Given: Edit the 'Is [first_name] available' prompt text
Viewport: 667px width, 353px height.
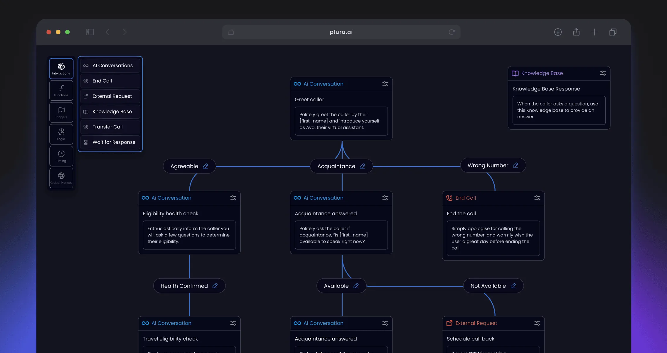Looking at the screenshot, I should click(x=341, y=235).
